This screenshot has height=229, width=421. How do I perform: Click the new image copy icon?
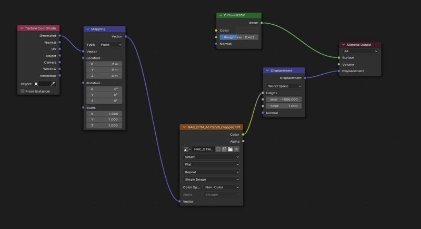pyautogui.click(x=224, y=149)
